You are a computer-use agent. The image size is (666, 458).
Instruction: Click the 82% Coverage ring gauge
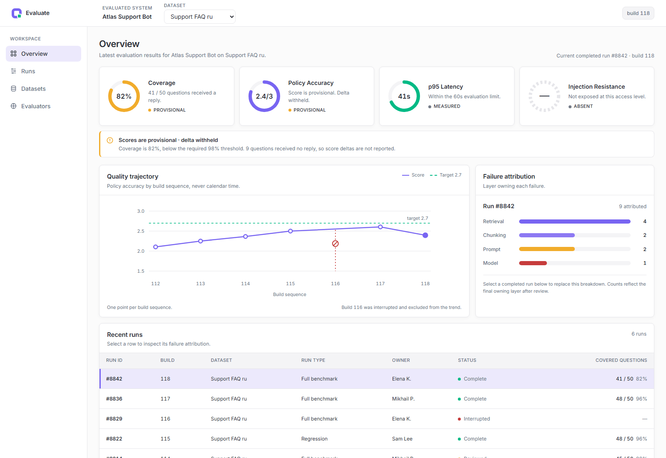(124, 96)
